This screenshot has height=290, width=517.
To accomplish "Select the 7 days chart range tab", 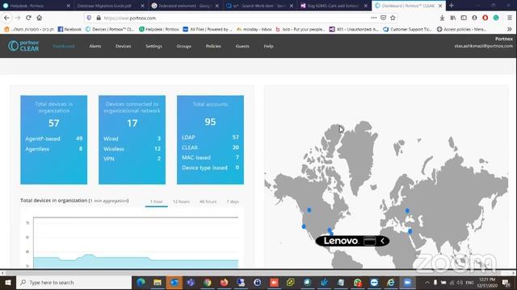I will click(233, 201).
